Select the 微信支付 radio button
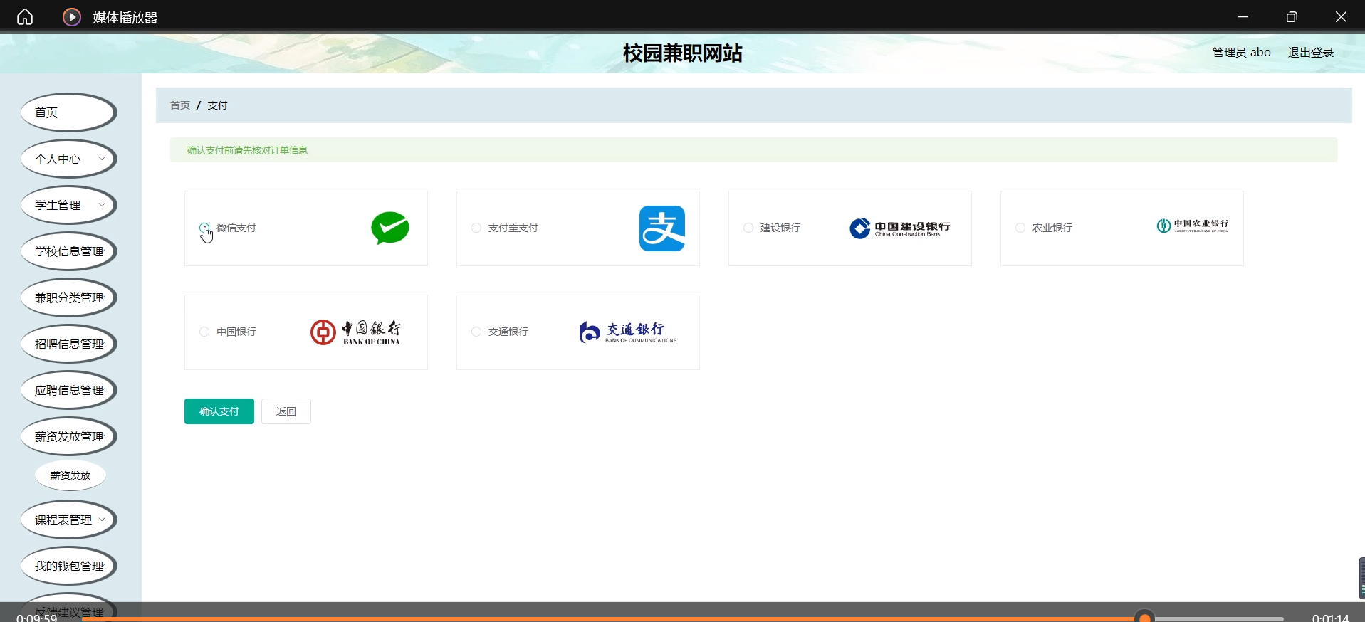 204,228
